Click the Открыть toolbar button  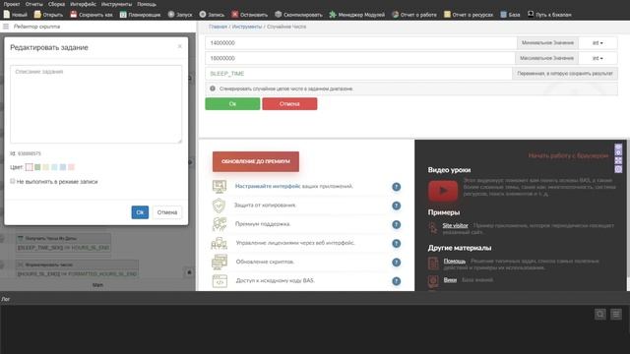tap(48, 15)
